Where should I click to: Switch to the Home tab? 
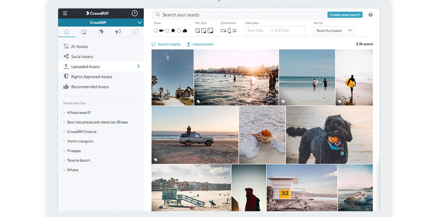pos(67,32)
